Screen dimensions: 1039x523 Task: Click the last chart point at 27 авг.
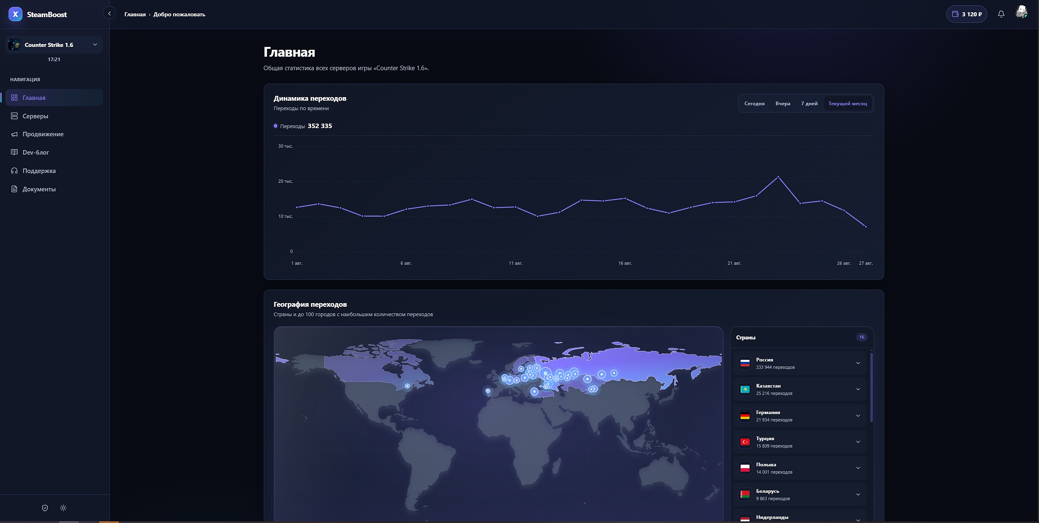(x=865, y=226)
